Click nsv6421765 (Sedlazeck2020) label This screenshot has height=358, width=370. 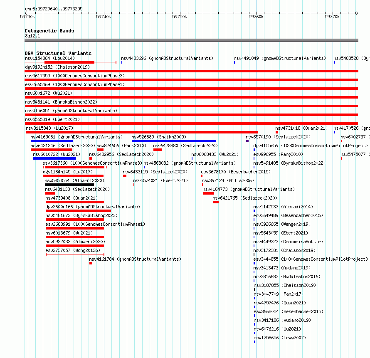click(245, 198)
